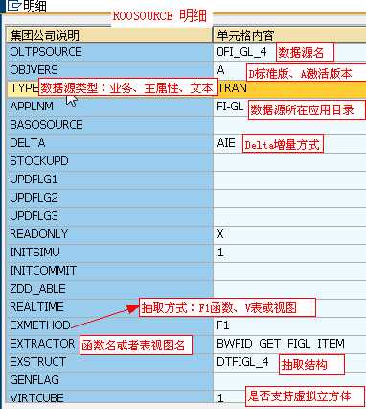Click the detail icon beside the 明细 title

point(14,6)
